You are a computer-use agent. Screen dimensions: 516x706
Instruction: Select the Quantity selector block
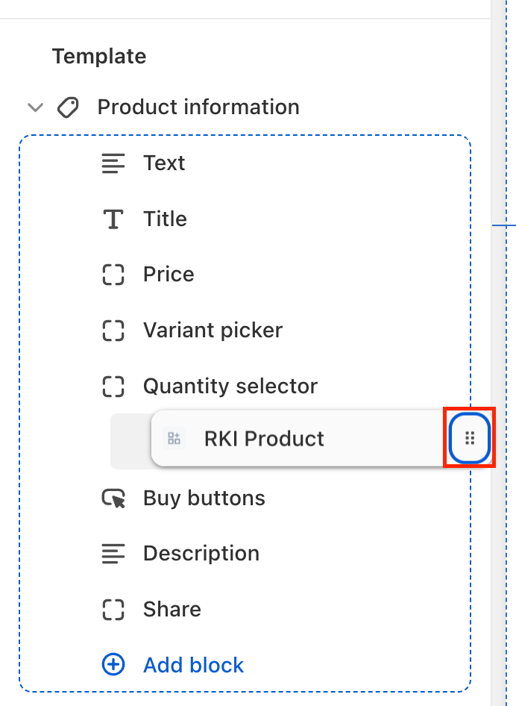point(230,387)
